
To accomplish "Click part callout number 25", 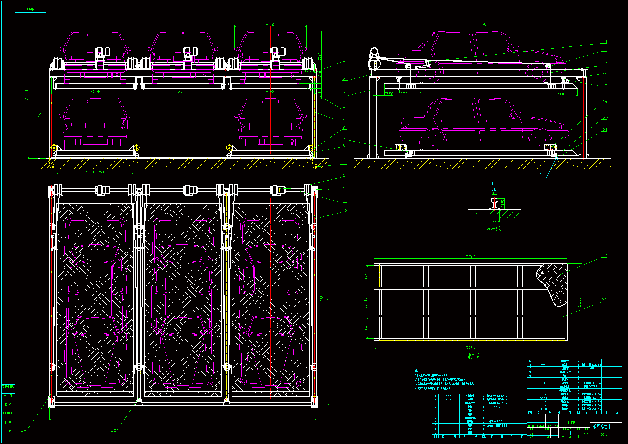I will [x=113, y=430].
